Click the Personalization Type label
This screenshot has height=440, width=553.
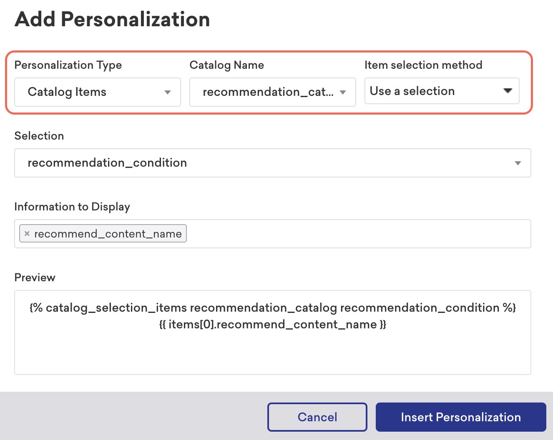(68, 65)
